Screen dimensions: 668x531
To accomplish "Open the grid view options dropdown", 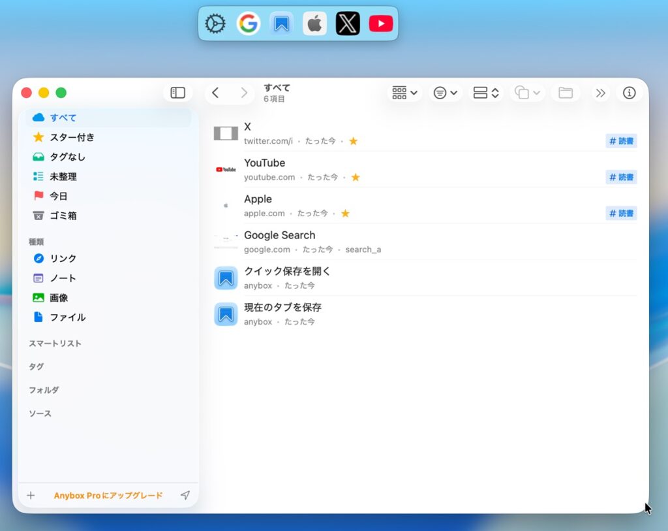I will 404,93.
